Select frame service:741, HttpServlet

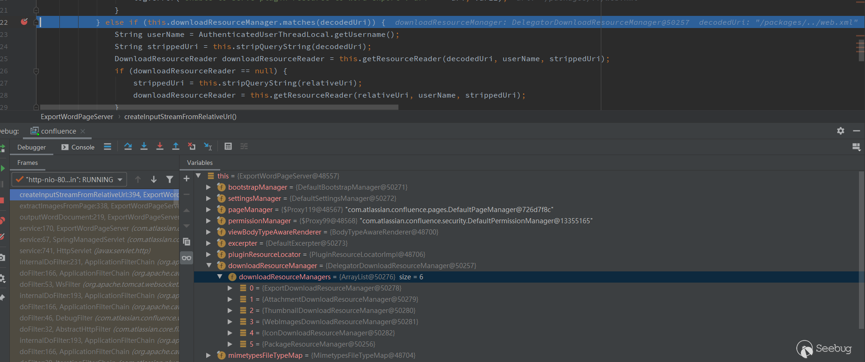[95, 251]
